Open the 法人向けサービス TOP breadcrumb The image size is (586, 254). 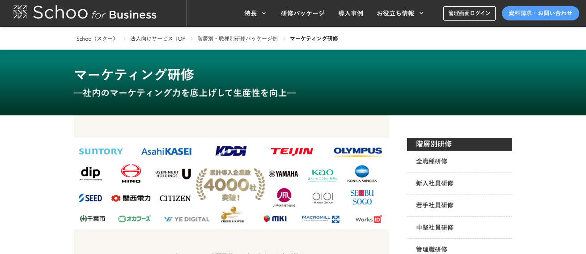tap(158, 38)
